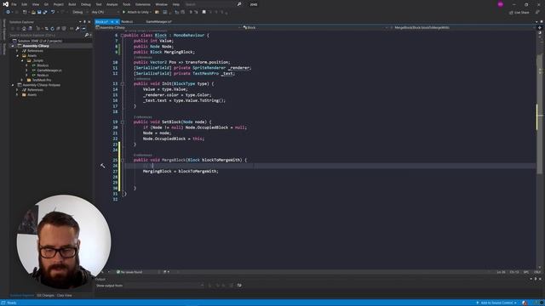This screenshot has height=306, width=545.
Task: Click the Open File toolbar icon
Action: pos(33,12)
